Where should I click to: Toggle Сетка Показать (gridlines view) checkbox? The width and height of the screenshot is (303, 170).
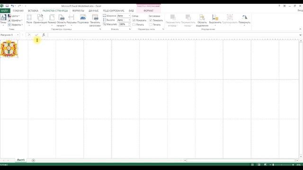coord(134,20)
